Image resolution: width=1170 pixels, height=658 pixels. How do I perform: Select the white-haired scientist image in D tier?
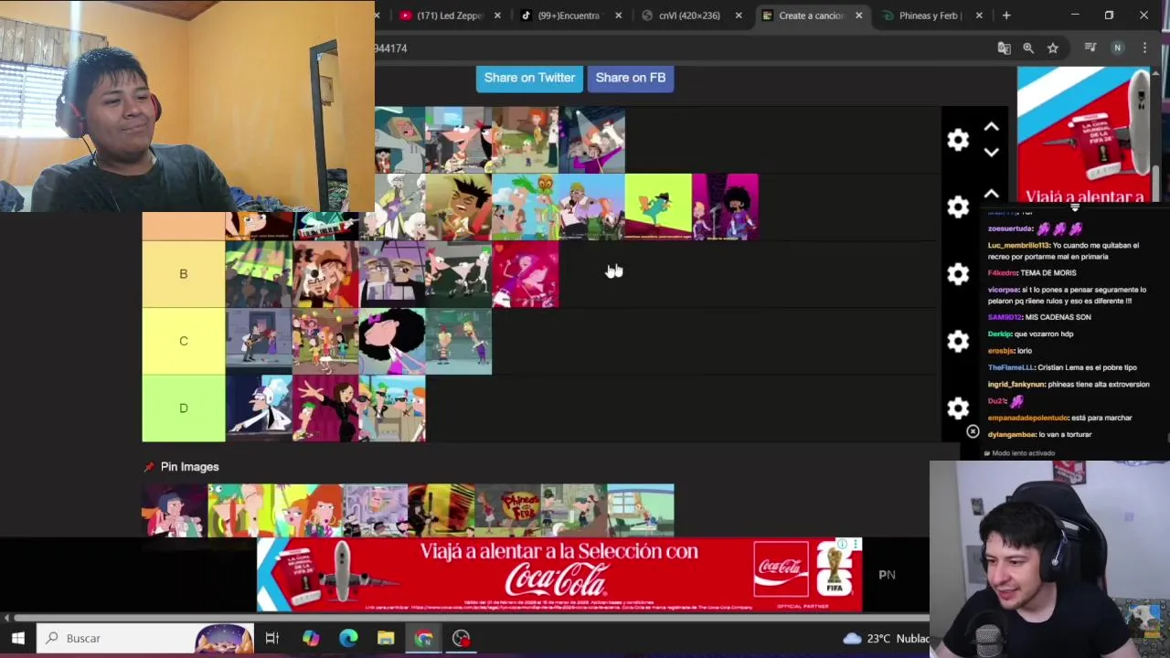click(259, 408)
